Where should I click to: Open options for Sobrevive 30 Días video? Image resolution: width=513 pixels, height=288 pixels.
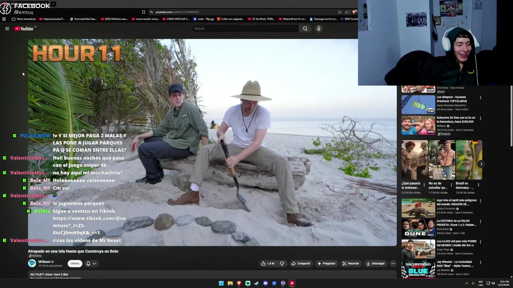[481, 118]
